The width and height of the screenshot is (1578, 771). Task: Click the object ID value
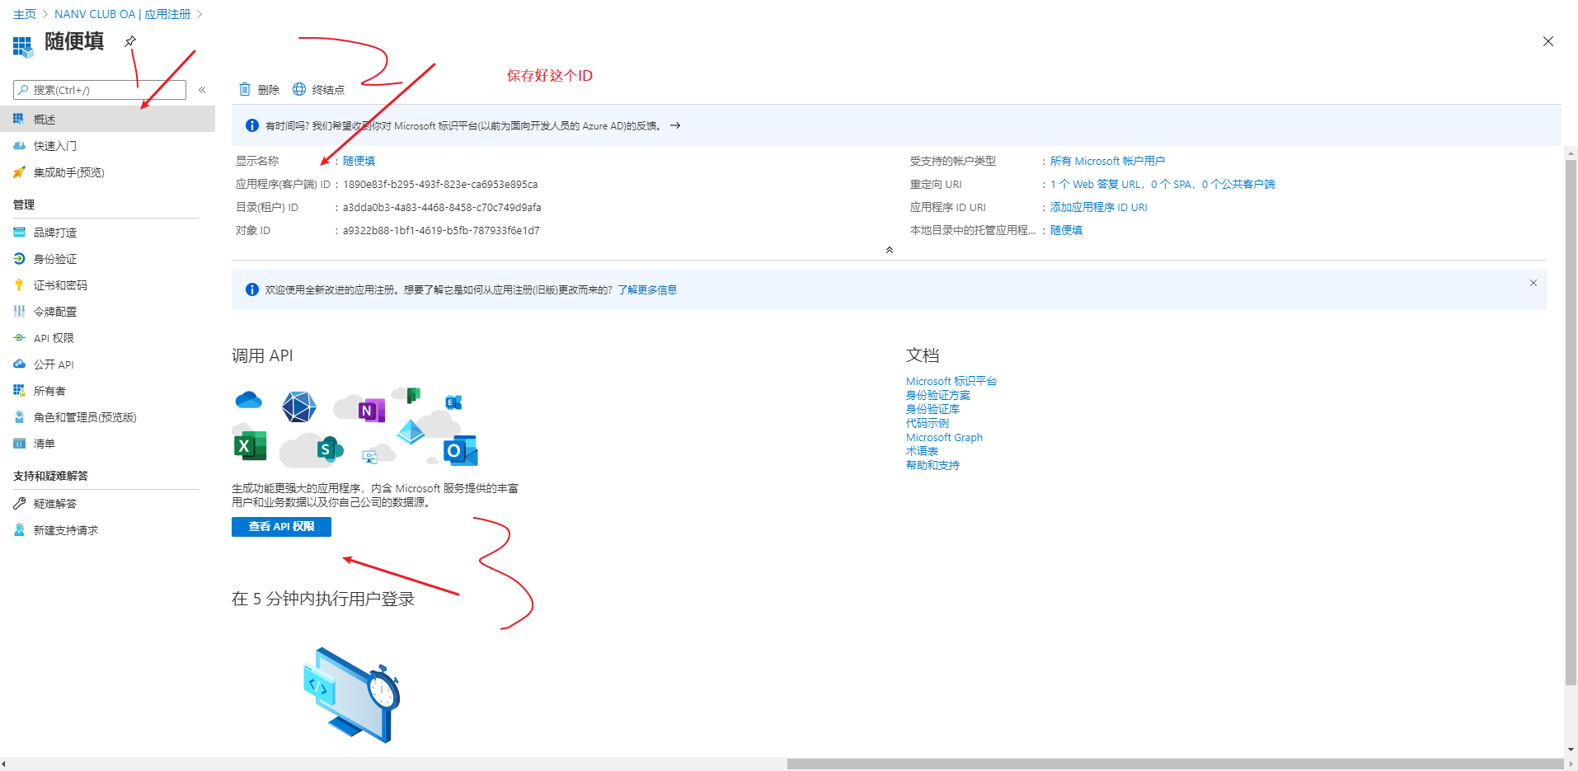pyautogui.click(x=441, y=230)
